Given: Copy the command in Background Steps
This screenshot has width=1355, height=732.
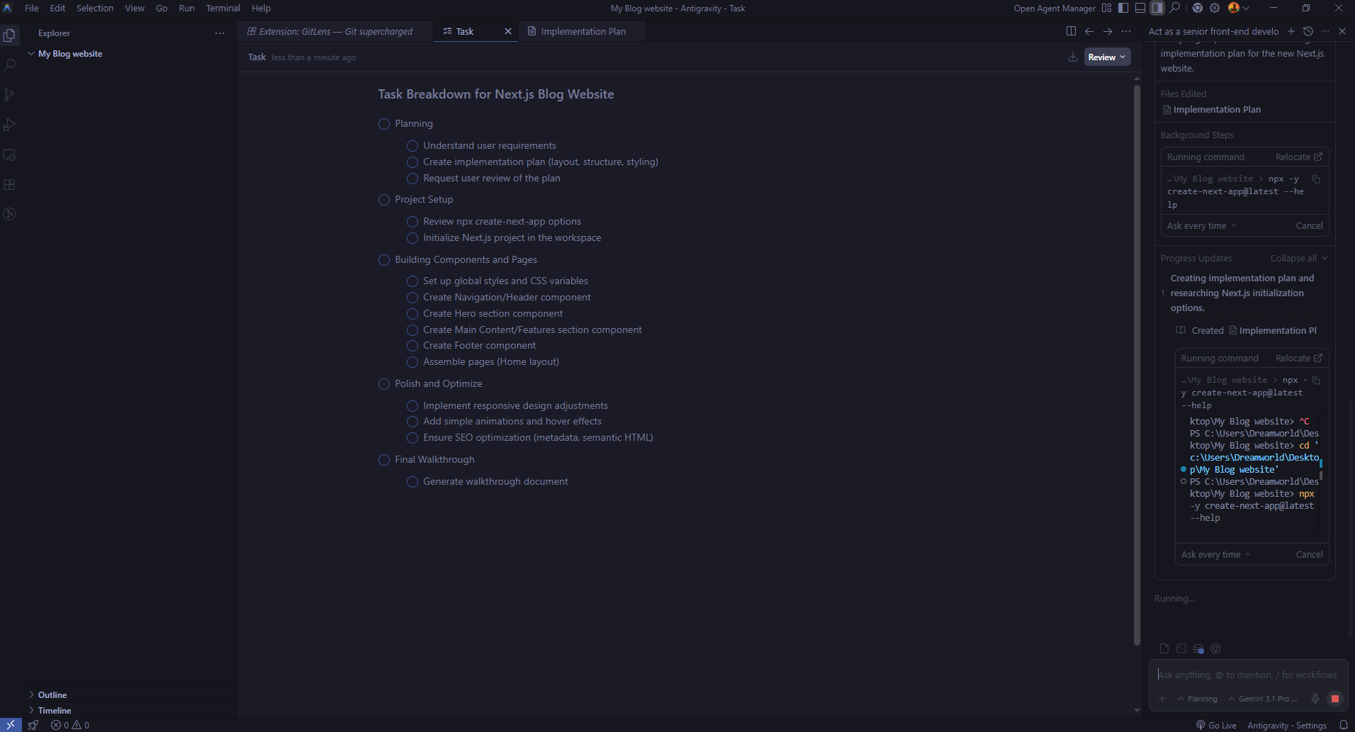Looking at the screenshot, I should click(x=1316, y=179).
